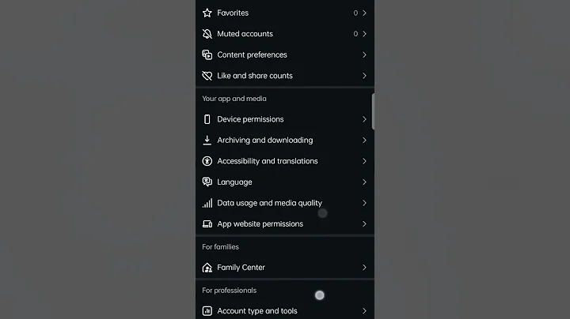Tap the Family Center house icon
The height and width of the screenshot is (319, 570).
207,268
